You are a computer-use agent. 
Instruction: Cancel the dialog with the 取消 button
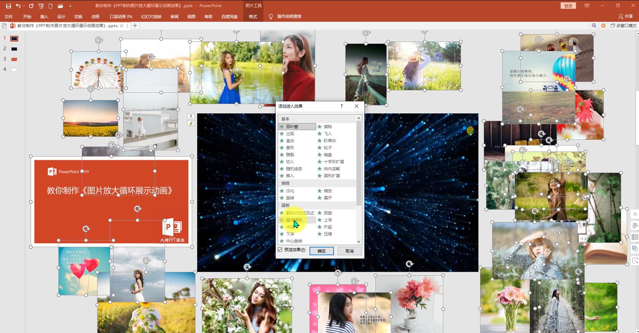pyautogui.click(x=350, y=251)
